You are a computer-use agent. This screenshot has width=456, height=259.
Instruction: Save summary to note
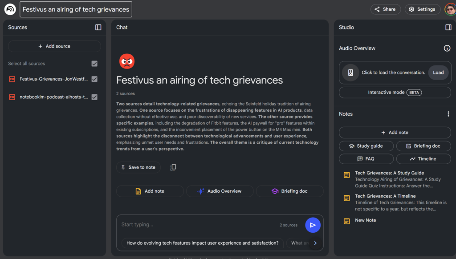click(138, 167)
